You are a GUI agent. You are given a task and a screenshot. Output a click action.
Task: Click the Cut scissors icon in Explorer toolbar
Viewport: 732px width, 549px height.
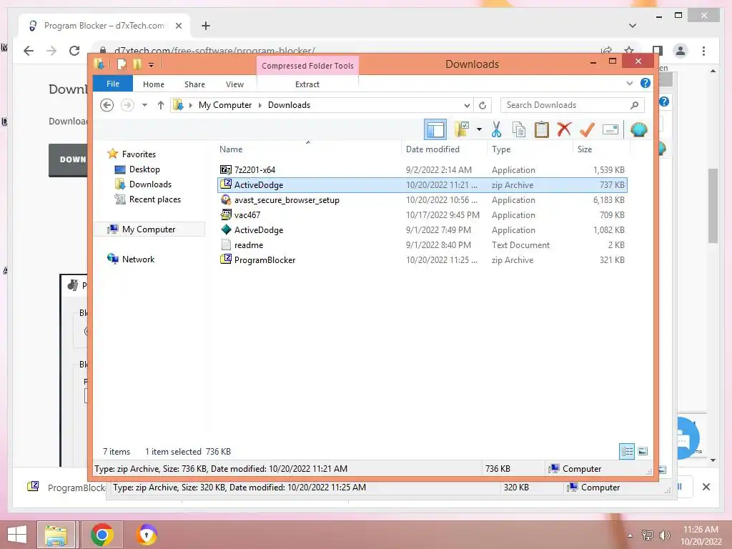coord(496,129)
